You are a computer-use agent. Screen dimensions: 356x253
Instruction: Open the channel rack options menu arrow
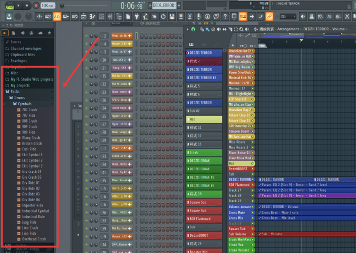point(86,23)
